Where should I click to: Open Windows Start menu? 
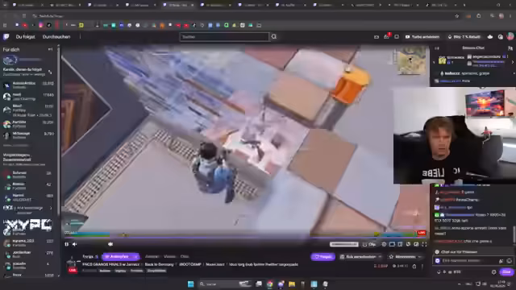point(190,284)
